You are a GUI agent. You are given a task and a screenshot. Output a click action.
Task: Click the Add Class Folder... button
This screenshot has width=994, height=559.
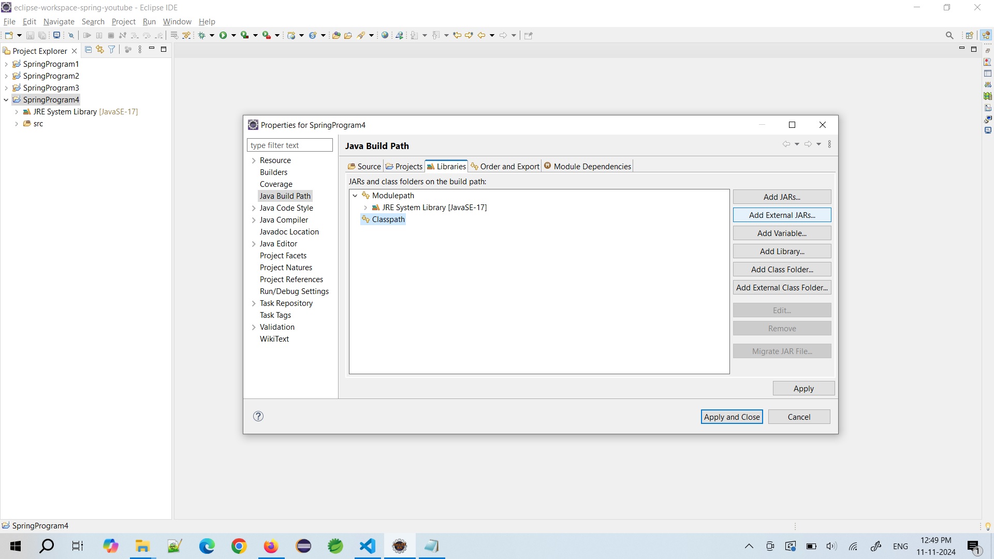coord(782,269)
